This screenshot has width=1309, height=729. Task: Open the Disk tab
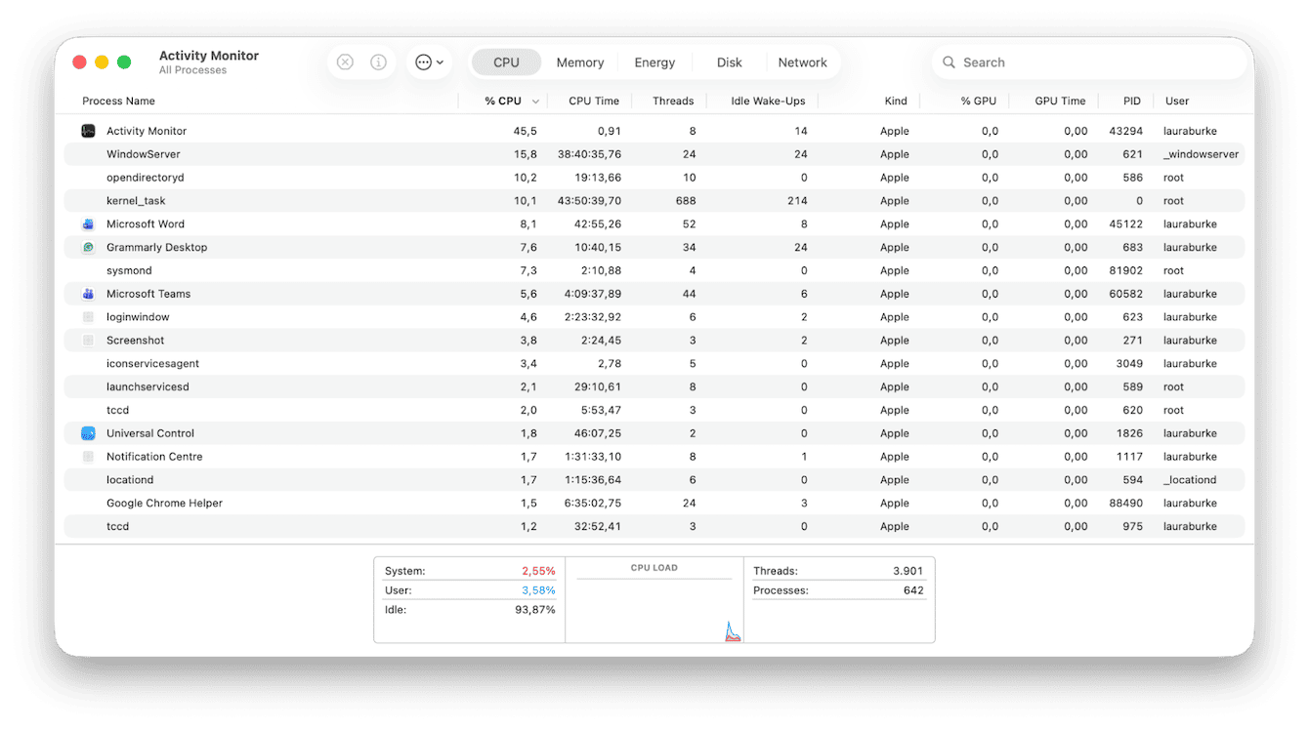[x=728, y=61]
